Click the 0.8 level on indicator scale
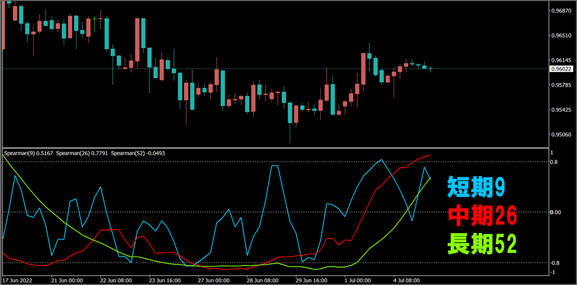This screenshot has width=577, height=285. pos(554,162)
